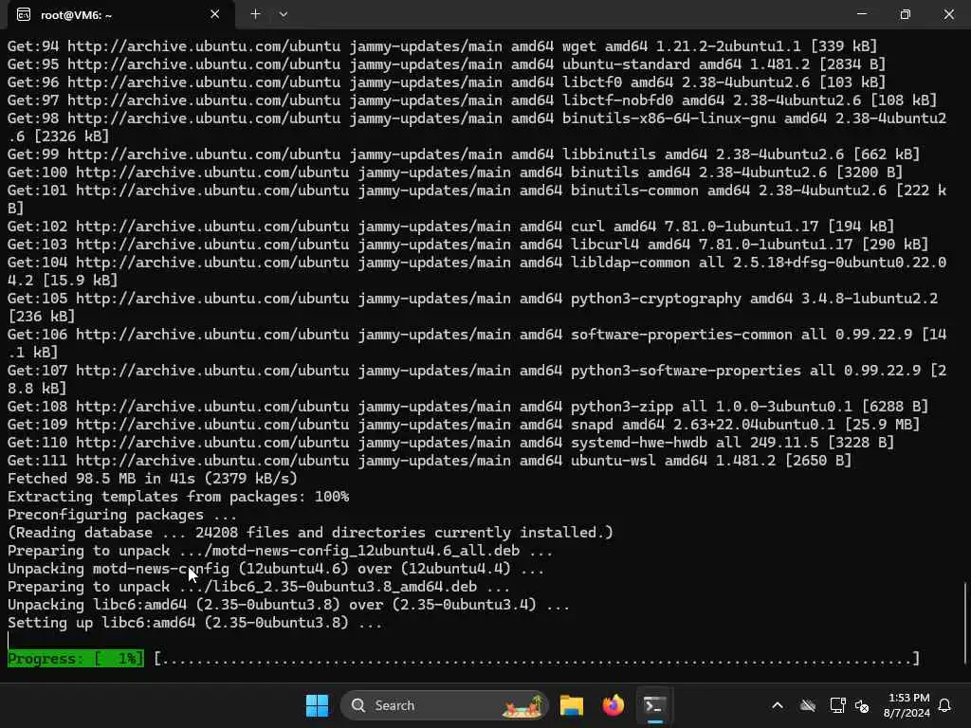
Task: Click the 'Get:103' libcurl4 line
Action: pos(468,245)
